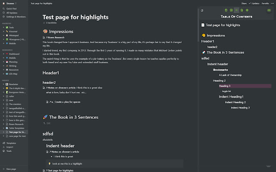Image resolution: width=276 pixels, height=172 pixels.
Task: Toggle Favorite for this page
Action: [x=265, y=3]
